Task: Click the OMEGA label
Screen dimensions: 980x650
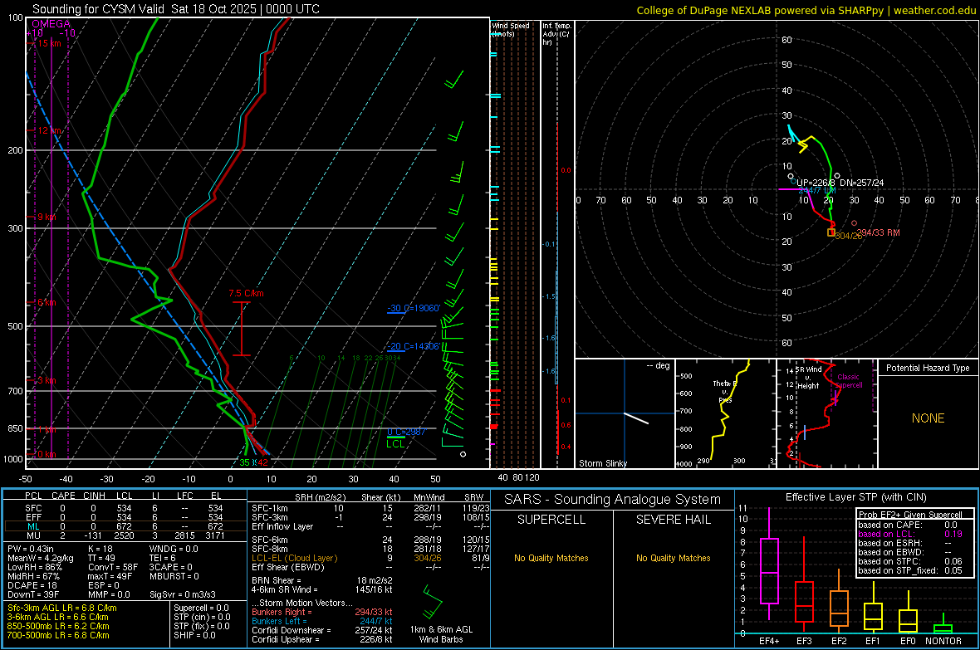Action: [x=51, y=24]
